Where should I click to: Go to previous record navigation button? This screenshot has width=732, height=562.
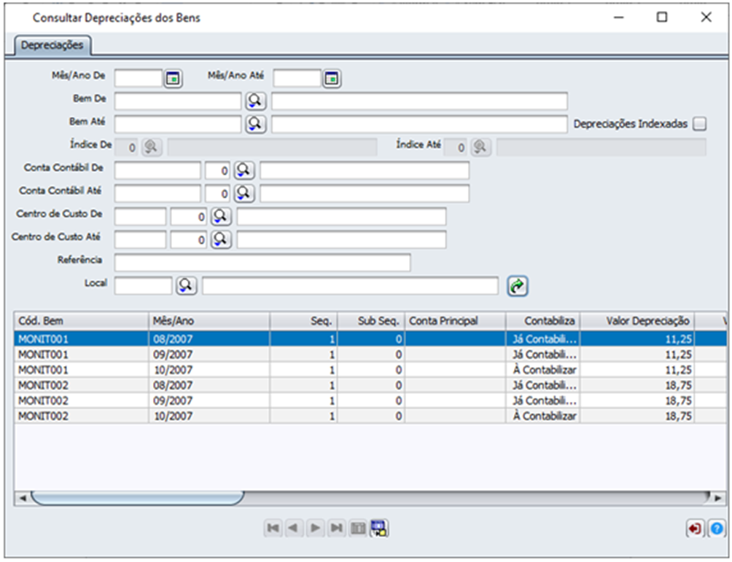(x=294, y=528)
